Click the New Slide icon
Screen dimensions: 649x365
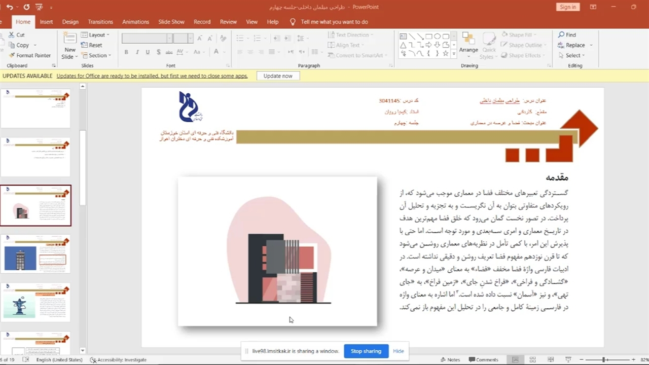70,39
